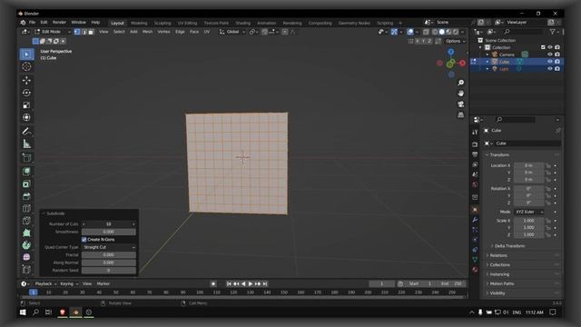
Task: Select the Poly Build tool
Action: [x=26, y=233]
